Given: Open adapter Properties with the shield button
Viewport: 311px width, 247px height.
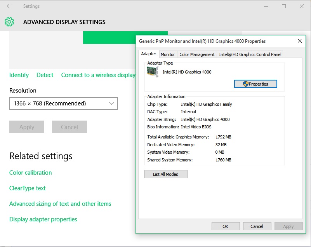Looking at the screenshot, I should coord(255,84).
